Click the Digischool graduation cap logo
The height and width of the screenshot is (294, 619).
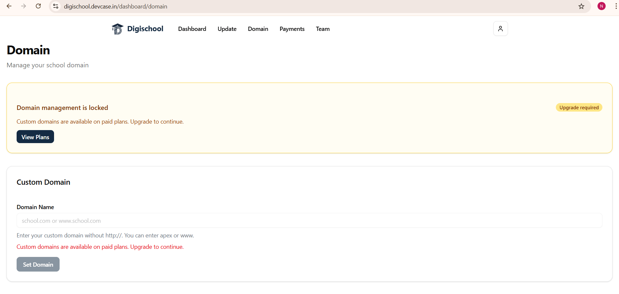[117, 29]
